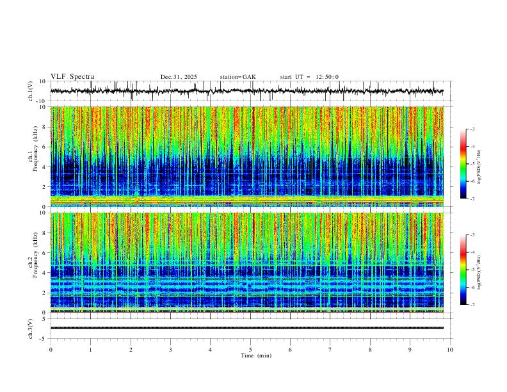Screen dimensions: 507x392
Task: Click the ch.2 colorbar '-7' tick label
Action: 472,305
